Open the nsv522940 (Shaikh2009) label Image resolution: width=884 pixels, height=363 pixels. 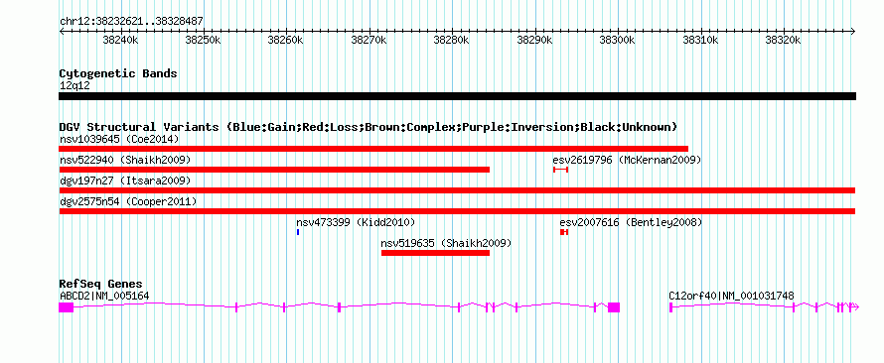tap(125, 160)
